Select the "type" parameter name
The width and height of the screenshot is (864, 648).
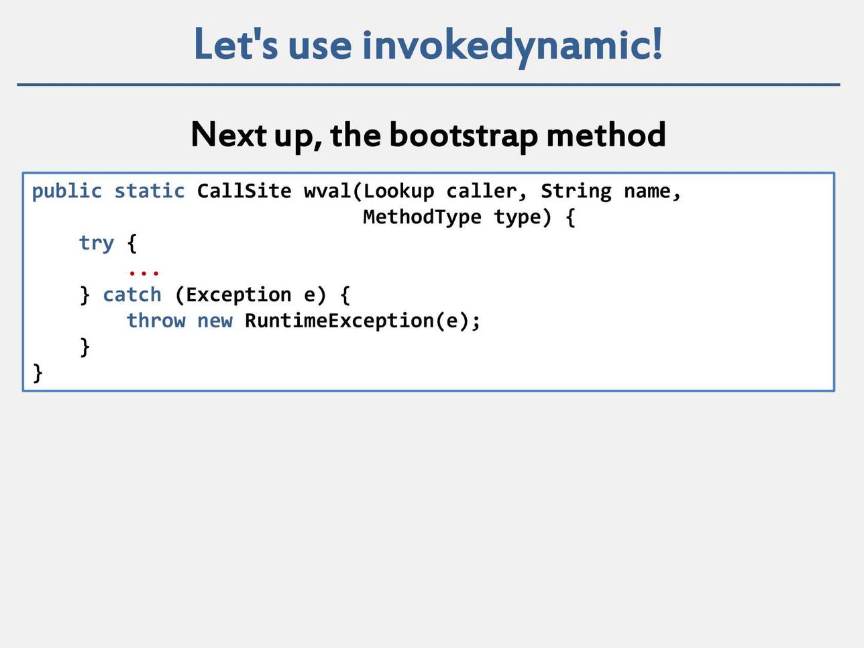click(x=517, y=217)
